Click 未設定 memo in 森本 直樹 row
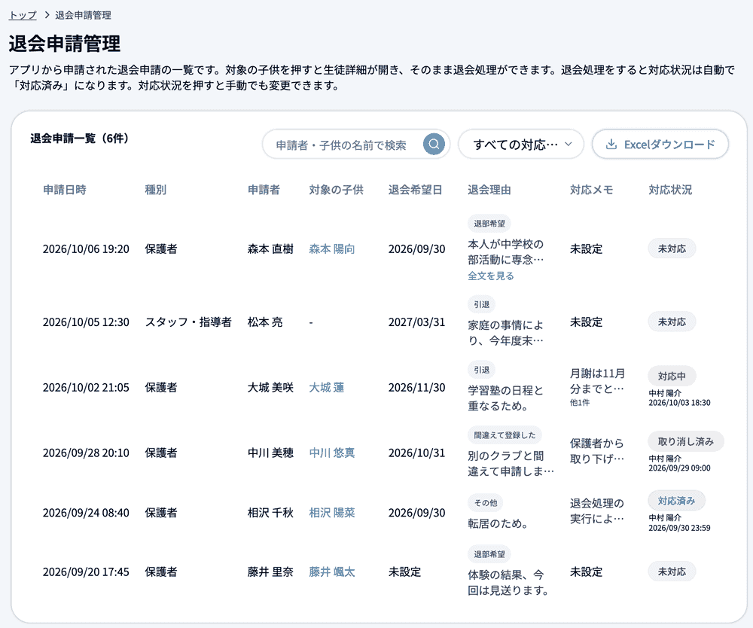 click(x=586, y=248)
